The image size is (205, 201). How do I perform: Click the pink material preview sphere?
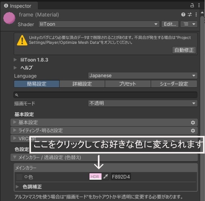(9, 18)
